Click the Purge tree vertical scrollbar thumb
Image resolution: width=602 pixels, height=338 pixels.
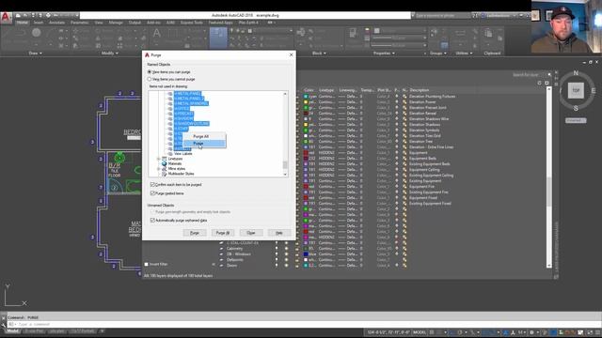point(285,164)
